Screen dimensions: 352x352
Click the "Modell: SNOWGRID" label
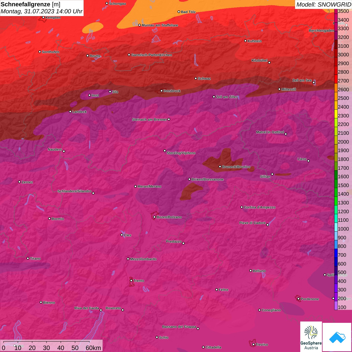tap(324, 5)
